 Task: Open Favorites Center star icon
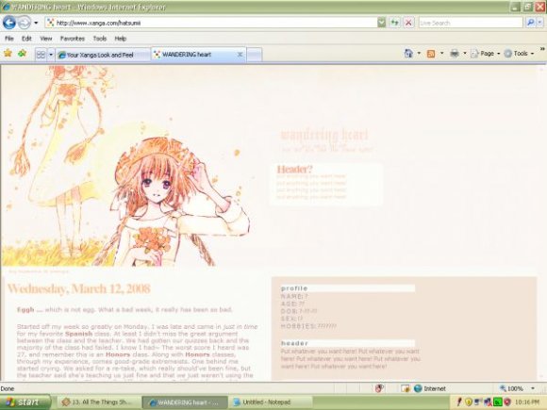[x=8, y=54]
